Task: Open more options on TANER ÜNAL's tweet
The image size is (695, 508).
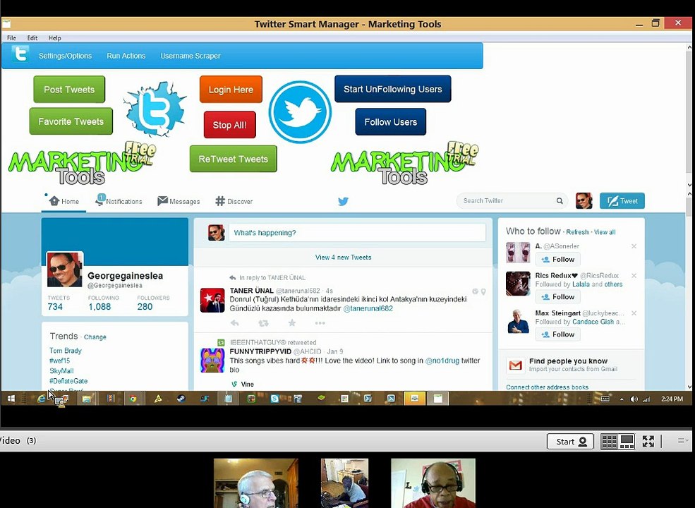Action: [320, 323]
